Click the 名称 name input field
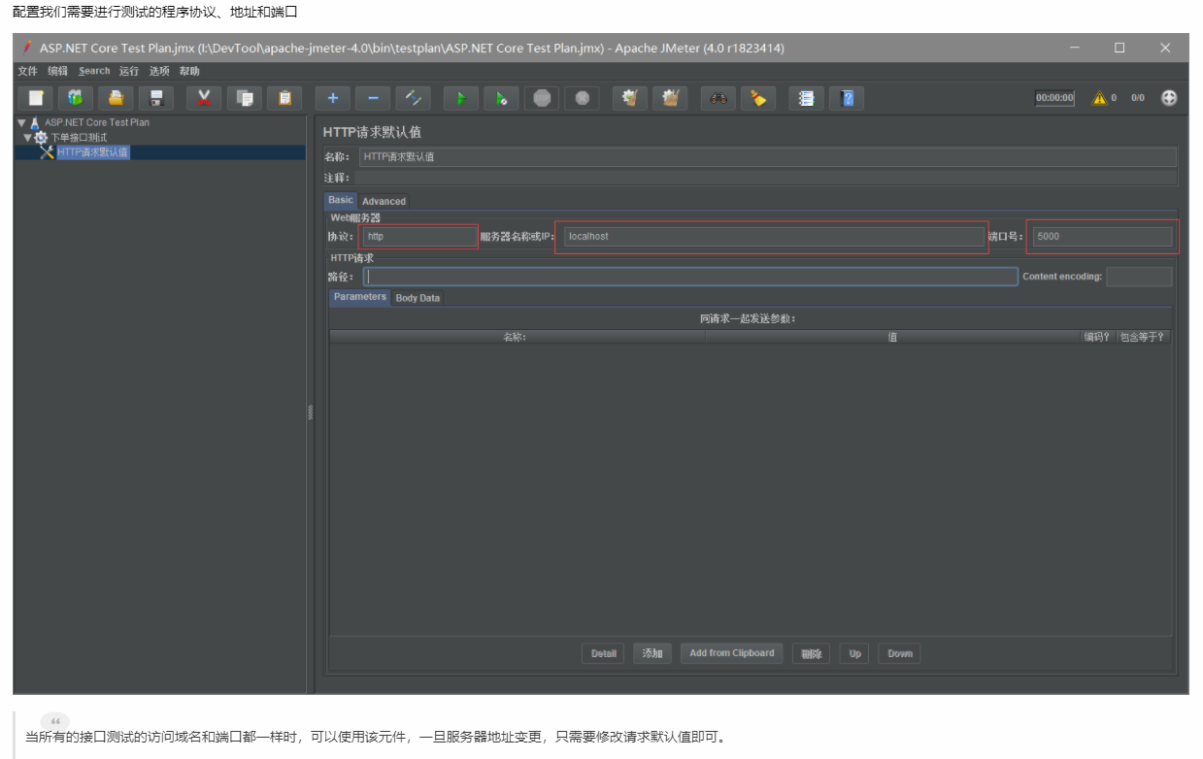This screenshot has height=759, width=1203. [767, 156]
